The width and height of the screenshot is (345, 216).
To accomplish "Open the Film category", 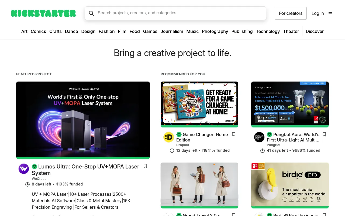I will [x=122, y=31].
